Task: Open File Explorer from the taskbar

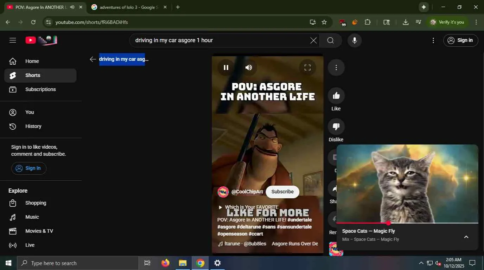Action: coord(183,263)
